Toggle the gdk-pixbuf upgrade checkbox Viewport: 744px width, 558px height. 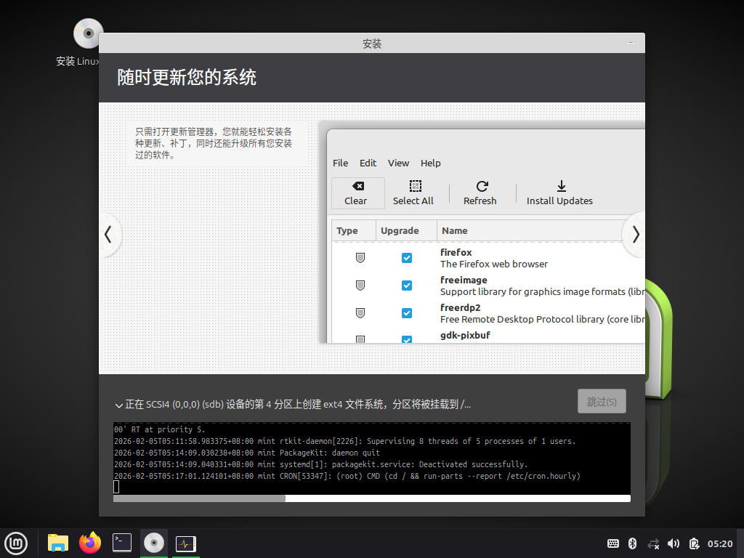(406, 339)
